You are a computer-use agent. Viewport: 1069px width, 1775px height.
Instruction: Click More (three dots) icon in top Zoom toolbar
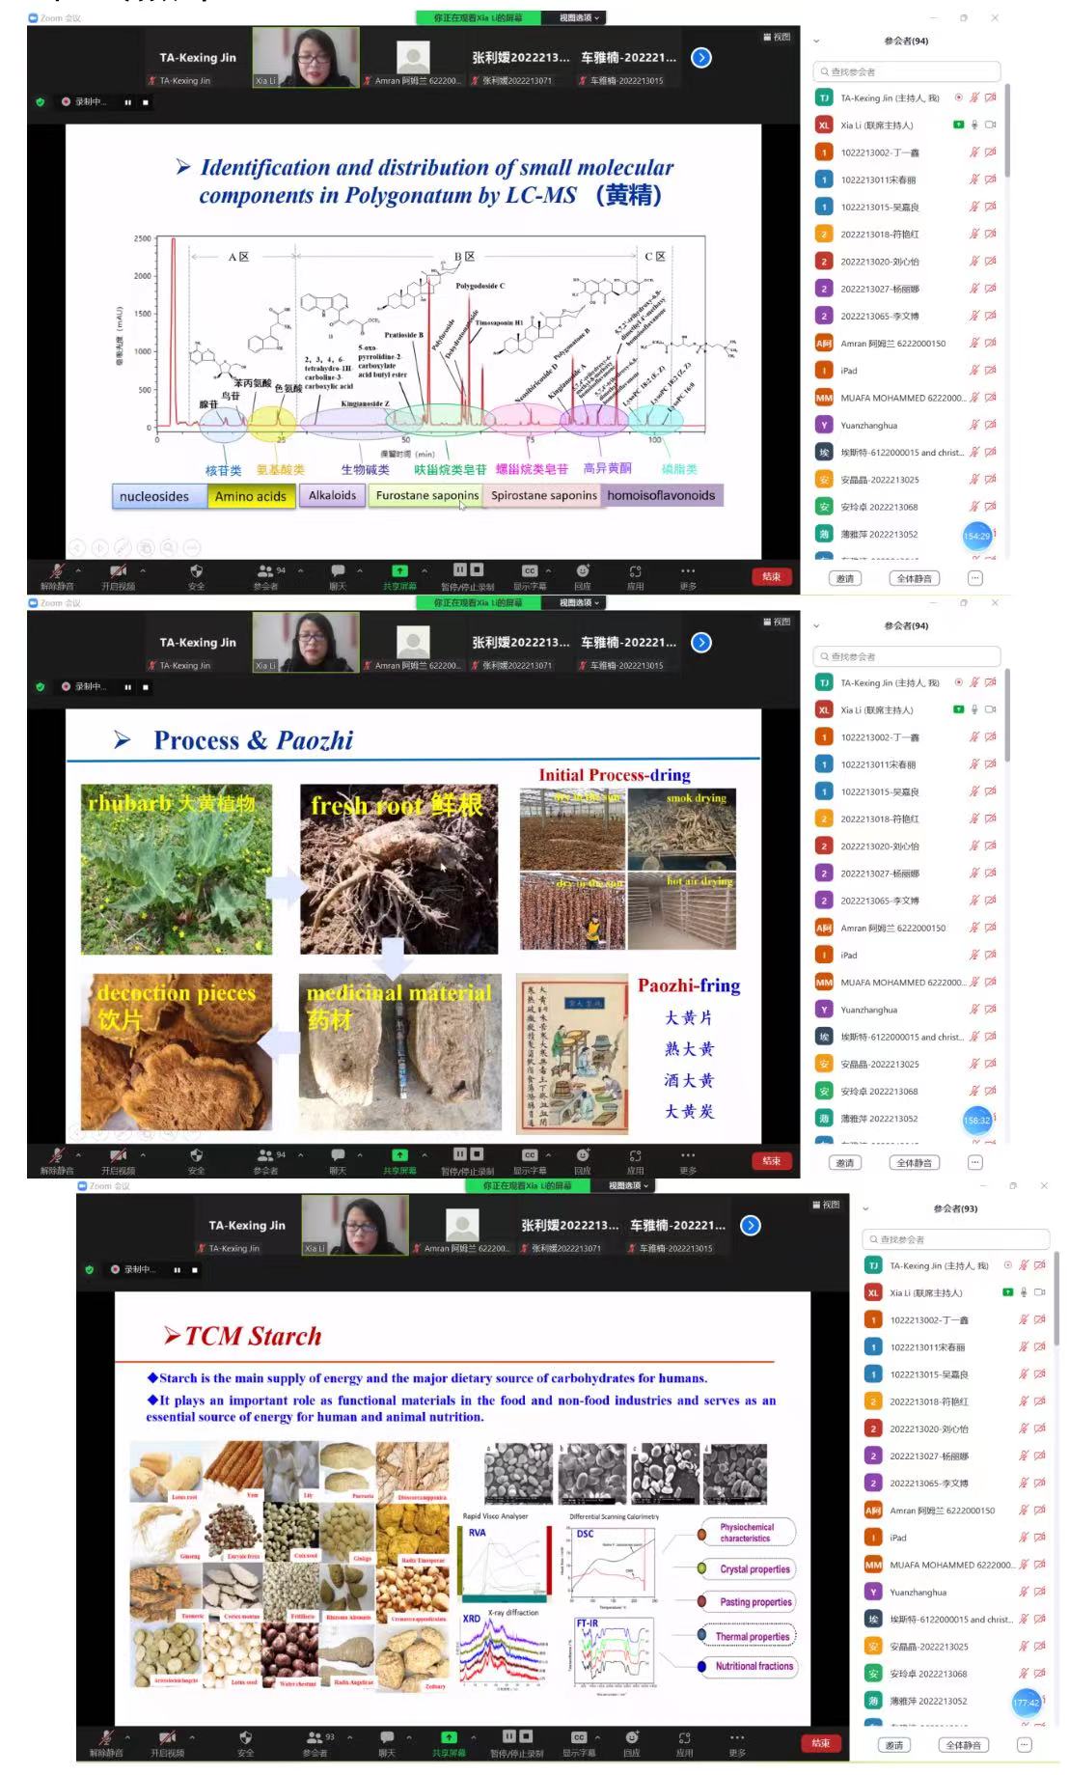pyautogui.click(x=687, y=571)
